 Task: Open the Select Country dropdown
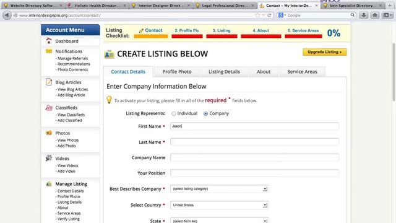pos(219,205)
